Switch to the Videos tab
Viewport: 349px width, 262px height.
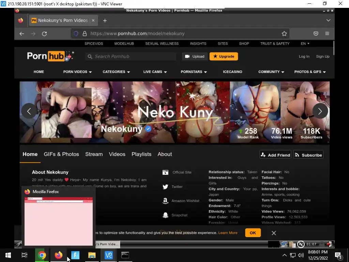(x=117, y=154)
